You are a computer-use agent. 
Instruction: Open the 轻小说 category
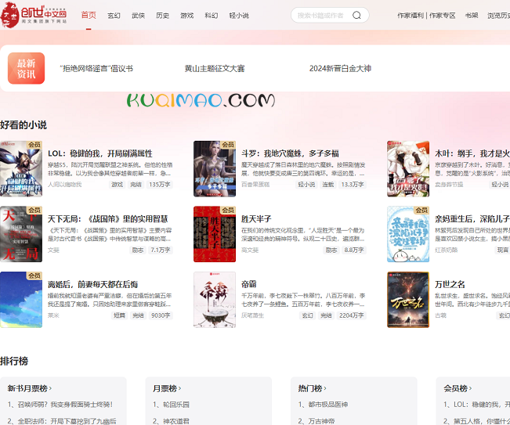tap(239, 16)
